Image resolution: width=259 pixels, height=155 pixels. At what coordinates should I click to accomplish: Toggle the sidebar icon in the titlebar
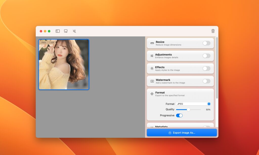point(57,31)
